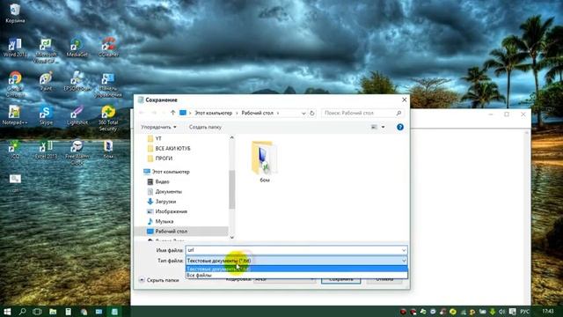Select the ВСЕ АКИ ЮТУБ folder

172,149
